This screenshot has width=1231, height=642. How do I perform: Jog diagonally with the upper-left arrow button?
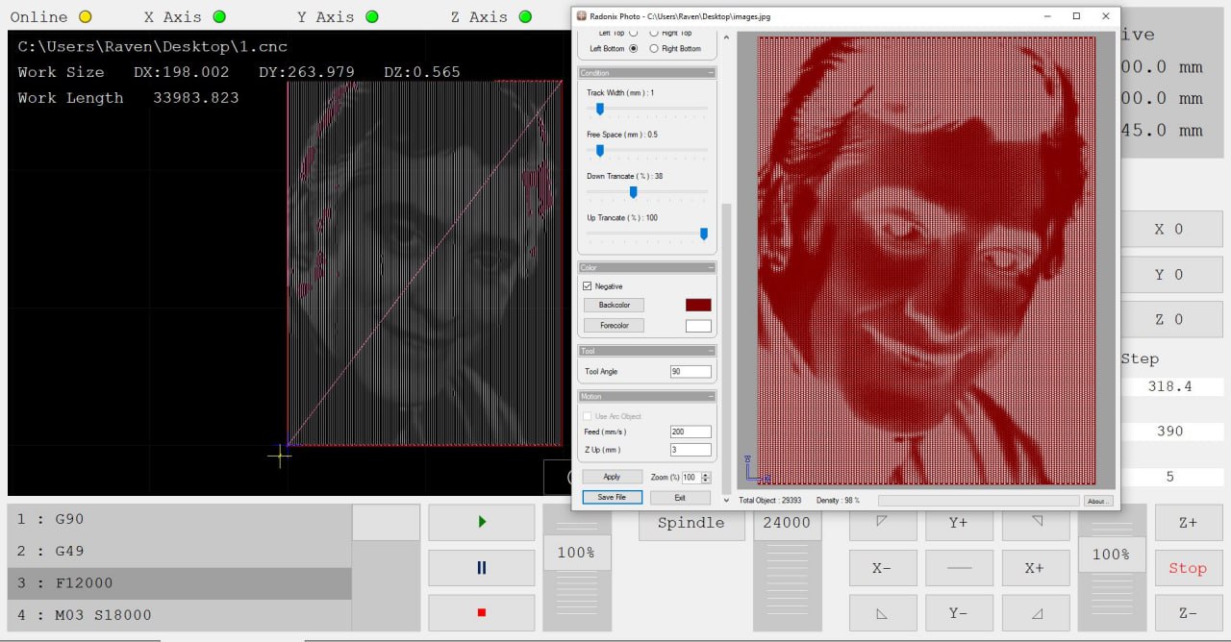882,522
